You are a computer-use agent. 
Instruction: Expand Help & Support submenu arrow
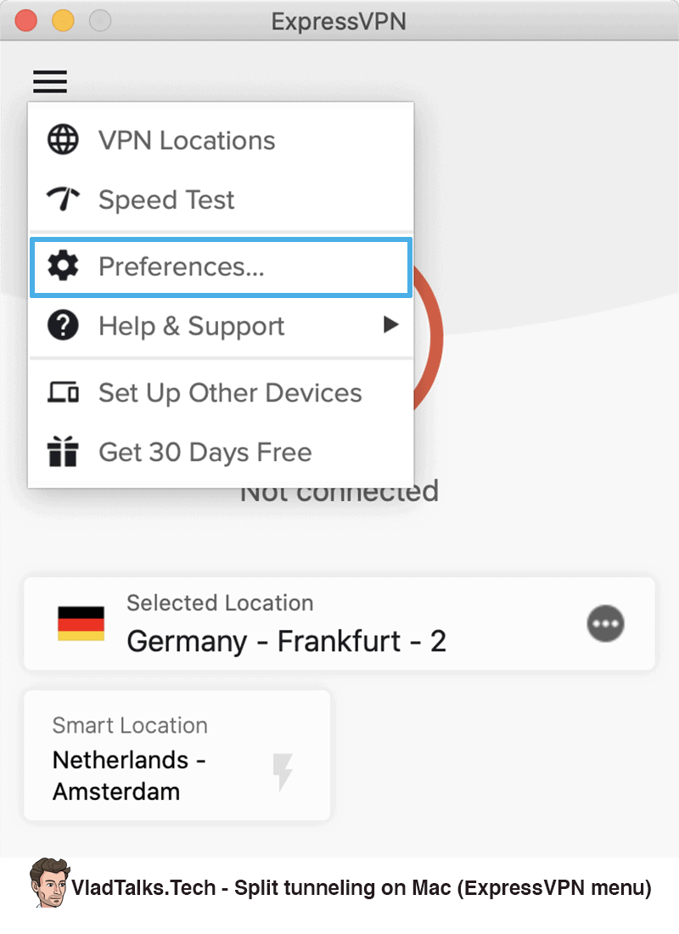pos(390,324)
